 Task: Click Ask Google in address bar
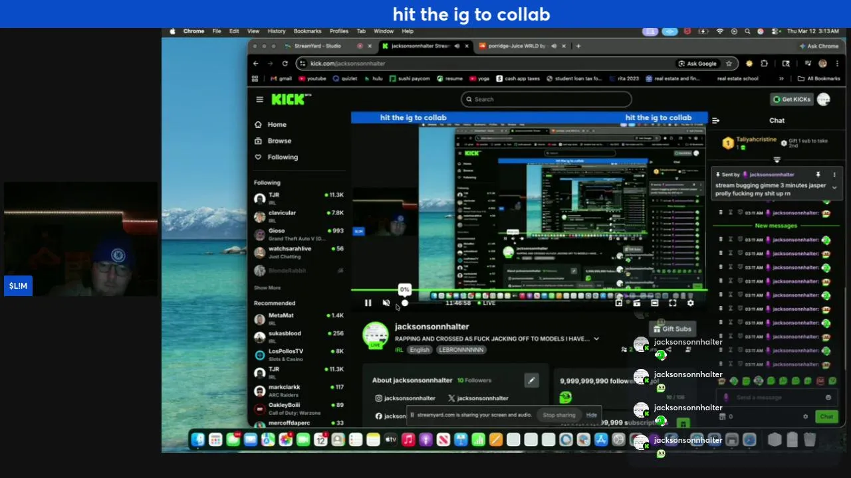click(x=697, y=64)
